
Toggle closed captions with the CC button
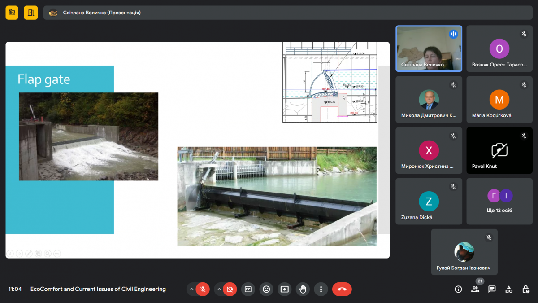(x=248, y=290)
